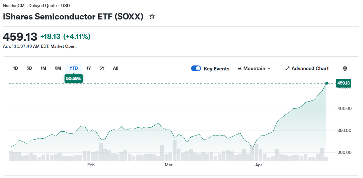
Task: Switch chart to 1M range
Action: 43,68
